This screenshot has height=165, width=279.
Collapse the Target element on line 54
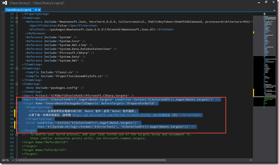(17, 103)
